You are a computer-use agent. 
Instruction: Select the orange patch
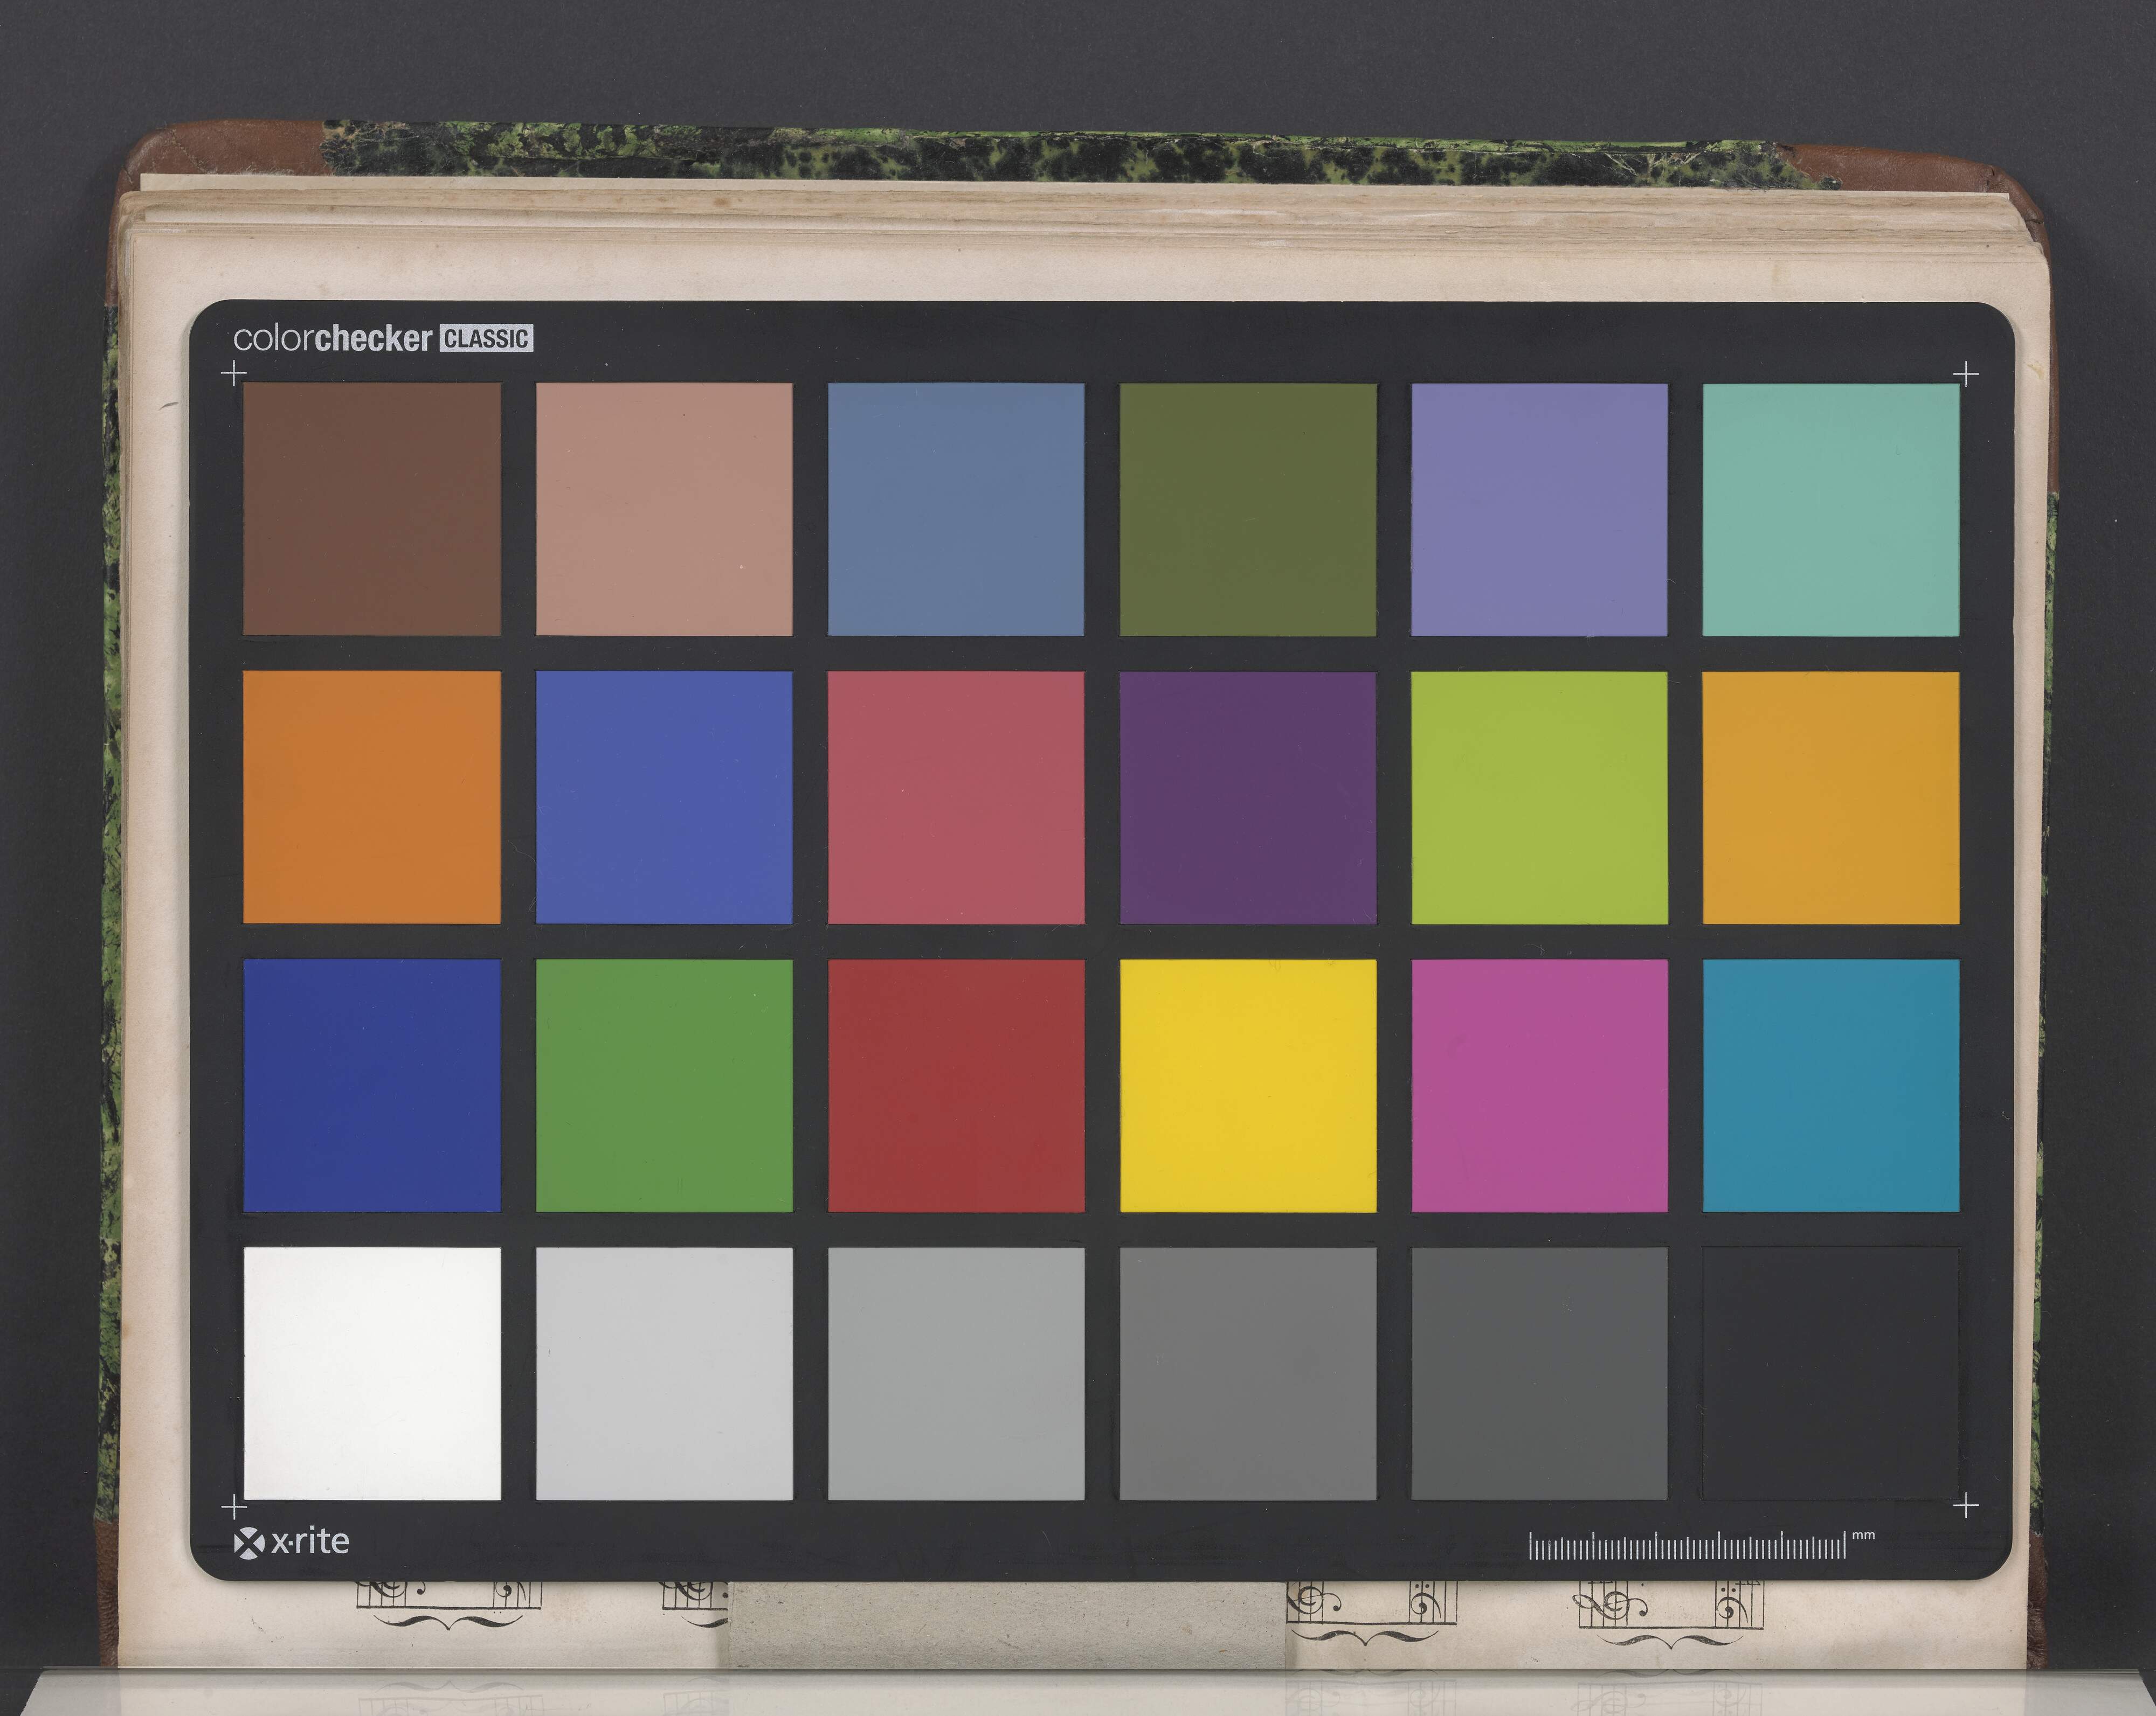372,797
